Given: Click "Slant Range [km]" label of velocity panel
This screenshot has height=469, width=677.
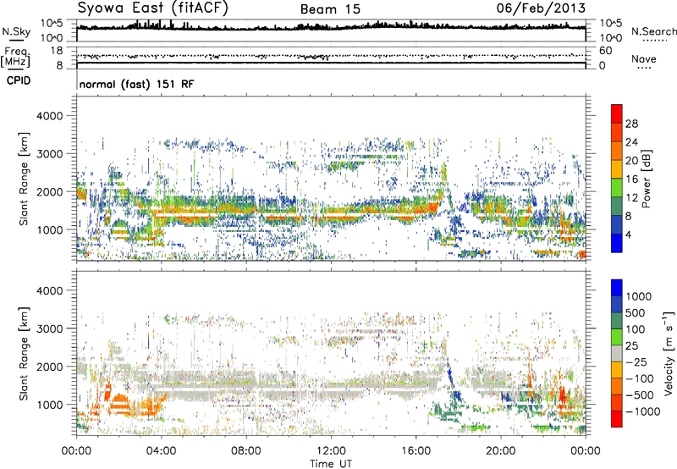Looking at the screenshot, I should pos(24,354).
